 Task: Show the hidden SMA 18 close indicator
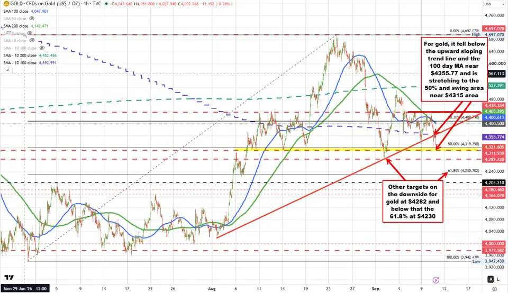(x=32, y=41)
